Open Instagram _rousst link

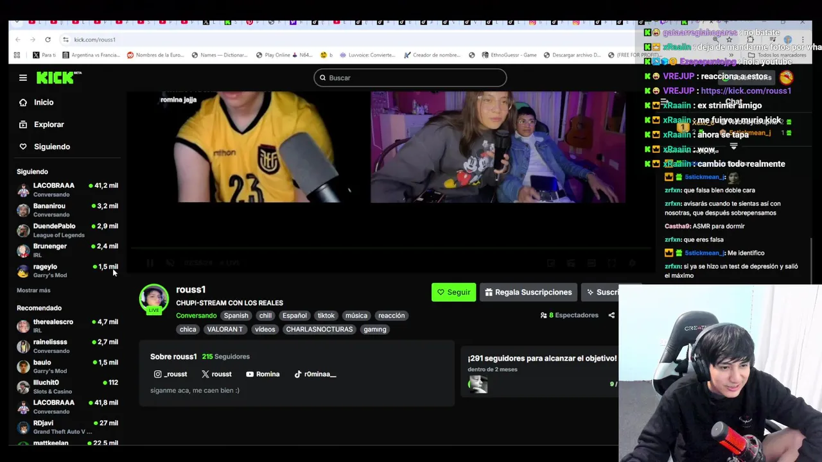170,374
